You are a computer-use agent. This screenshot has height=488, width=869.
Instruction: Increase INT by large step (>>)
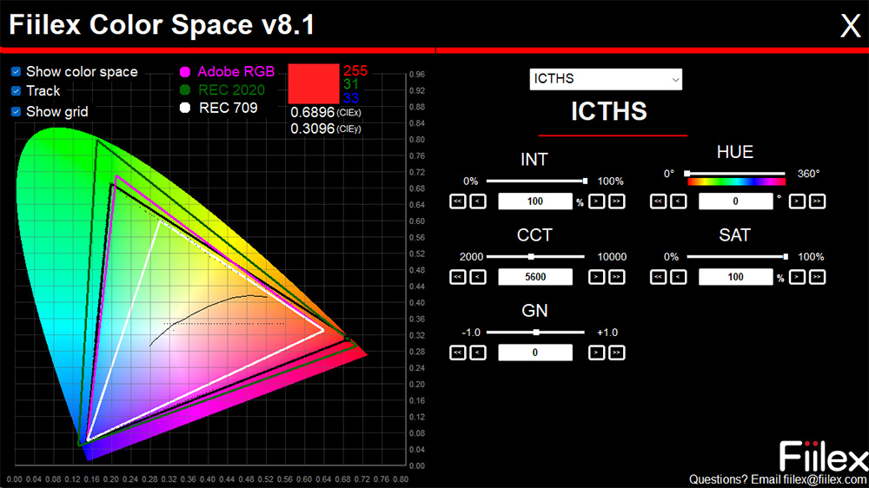(617, 201)
